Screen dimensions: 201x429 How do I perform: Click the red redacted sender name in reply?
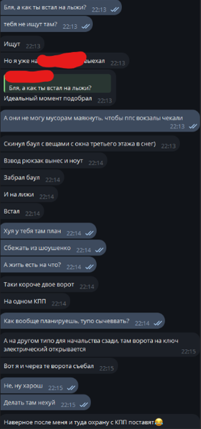click(x=29, y=76)
